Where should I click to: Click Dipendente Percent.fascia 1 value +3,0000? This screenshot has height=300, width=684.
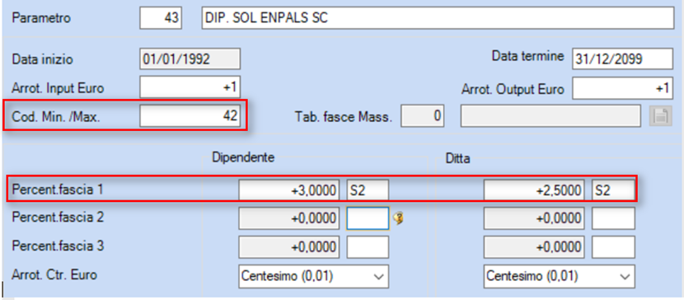tap(288, 190)
